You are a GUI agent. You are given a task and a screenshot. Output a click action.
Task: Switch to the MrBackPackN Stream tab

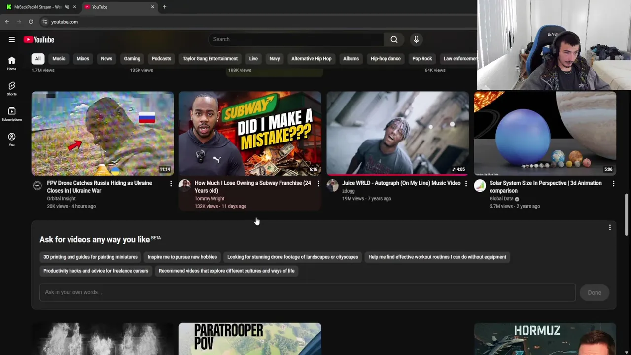(x=37, y=7)
